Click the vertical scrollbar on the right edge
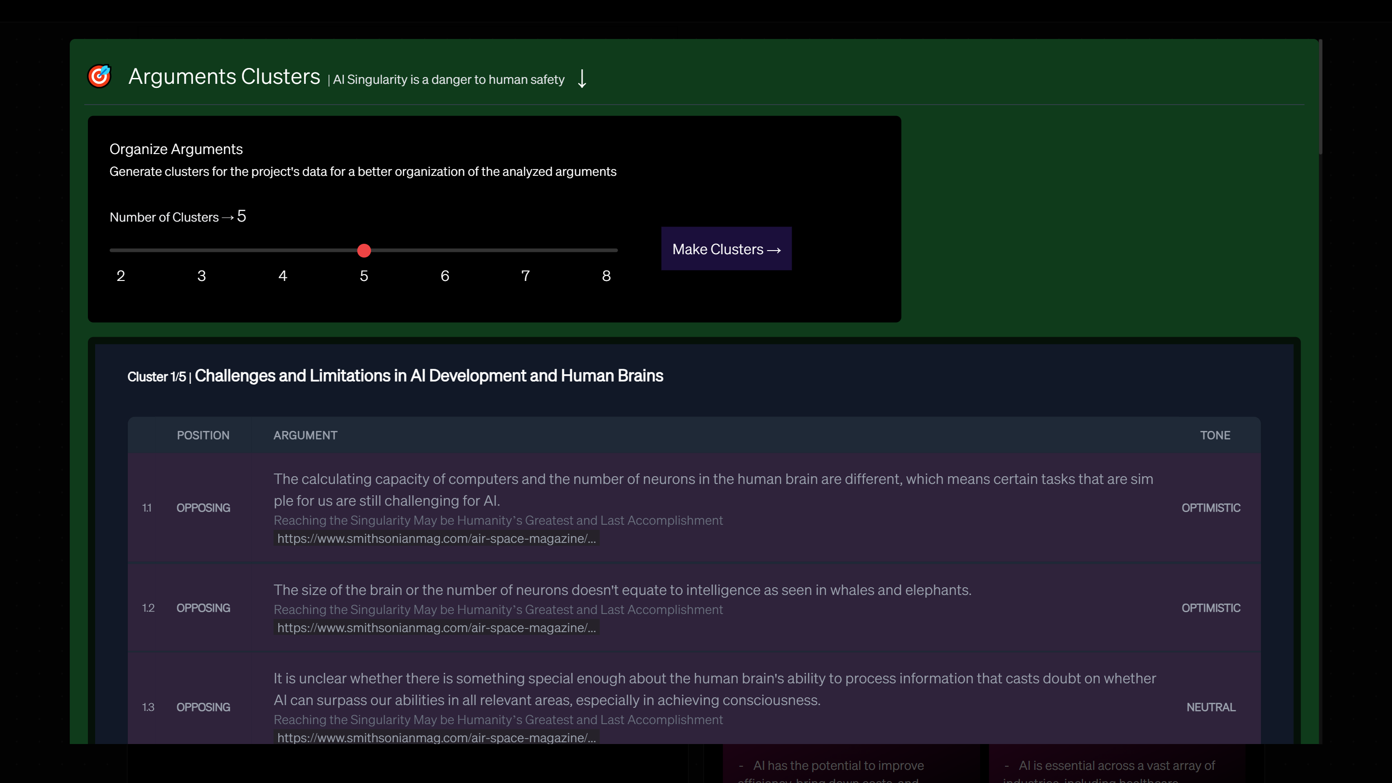 tap(1320, 97)
